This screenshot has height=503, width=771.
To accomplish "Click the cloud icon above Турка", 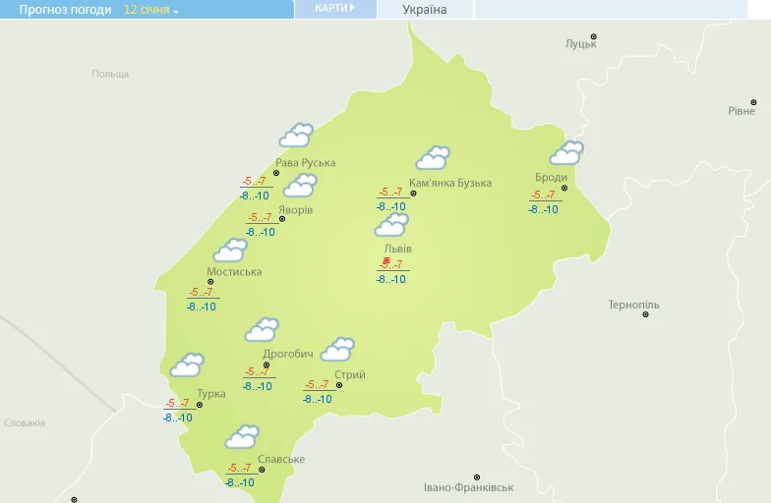I will click(x=187, y=365).
